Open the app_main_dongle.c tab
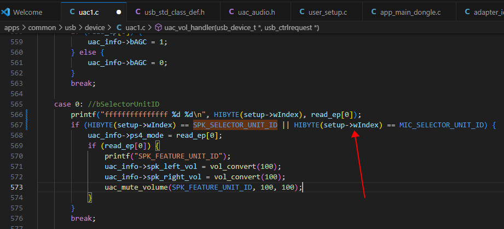Viewport: 504px width, 229px height. (409, 12)
